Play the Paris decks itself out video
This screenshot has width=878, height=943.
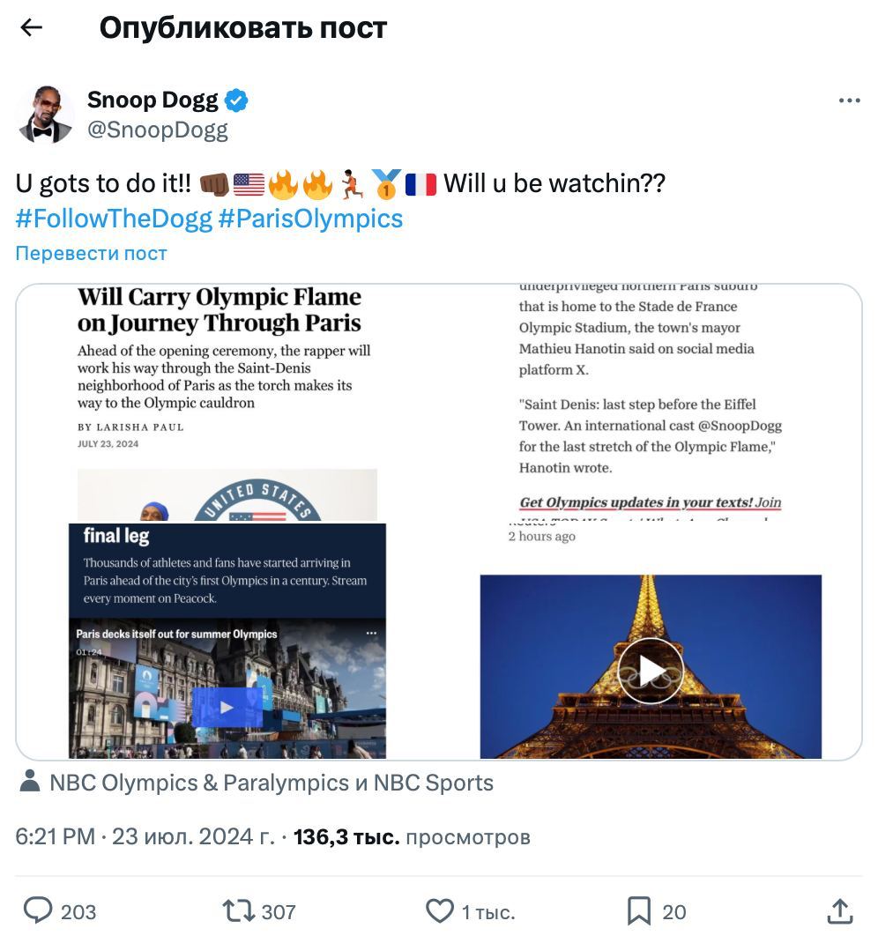[x=227, y=707]
